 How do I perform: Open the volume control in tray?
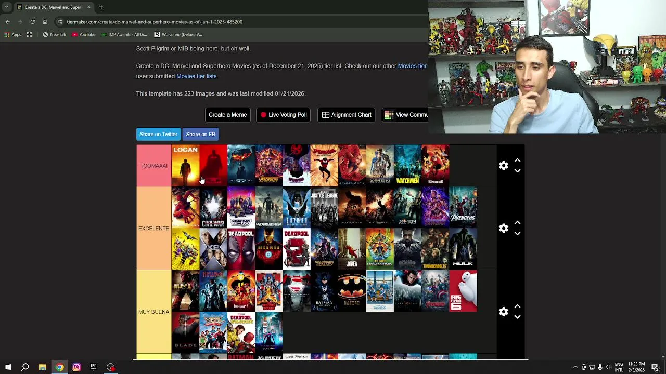608,367
